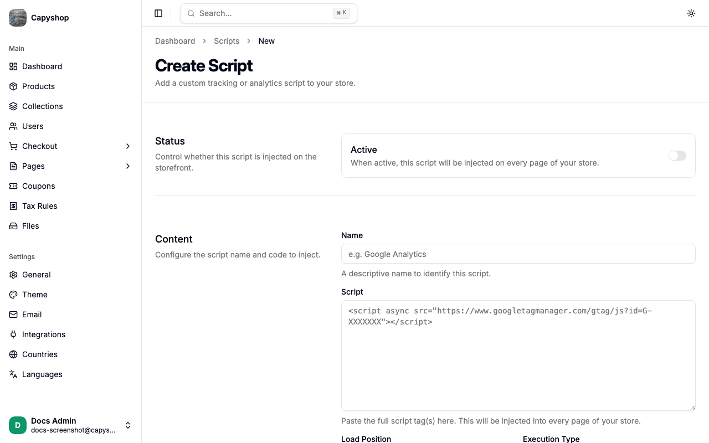This screenshot has height=443, width=709.
Task: Click the Languages translate icon
Action: coord(13,374)
